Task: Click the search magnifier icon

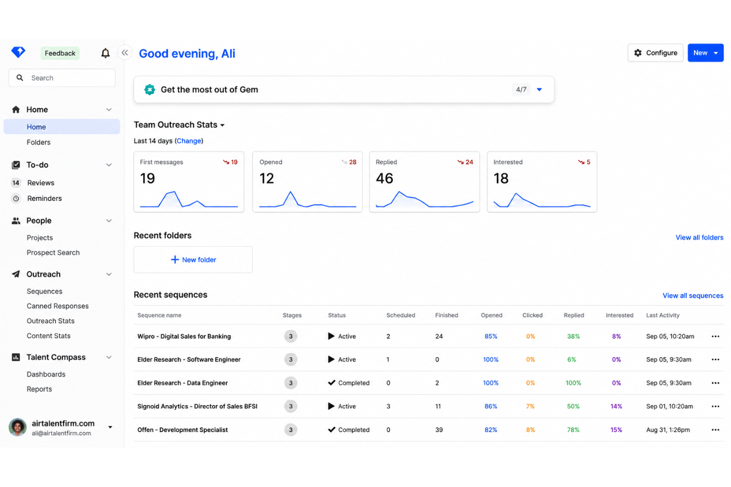Action: (20, 77)
